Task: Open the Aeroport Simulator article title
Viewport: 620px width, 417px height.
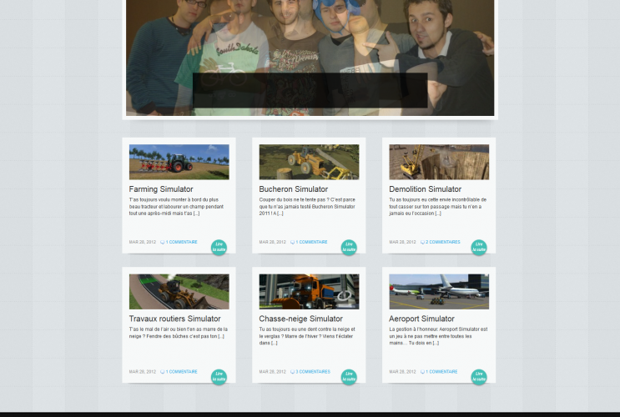Action: click(x=421, y=319)
